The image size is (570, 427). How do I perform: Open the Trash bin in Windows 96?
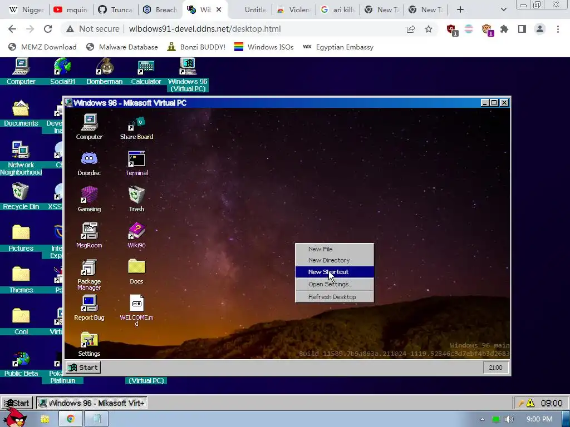pyautogui.click(x=136, y=200)
